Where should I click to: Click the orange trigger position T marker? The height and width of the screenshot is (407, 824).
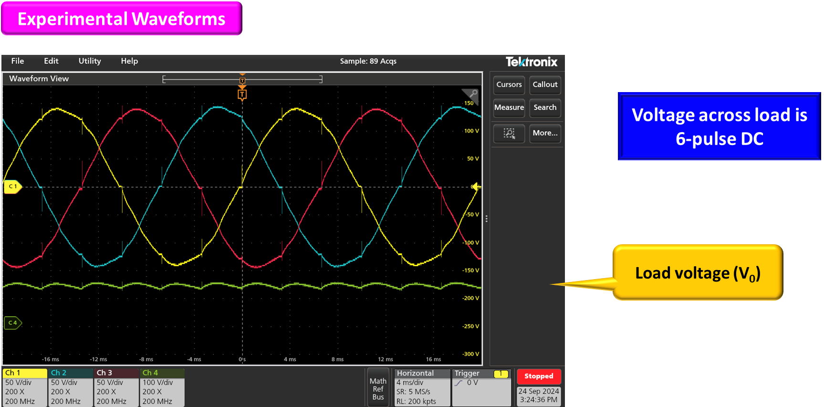tap(242, 95)
